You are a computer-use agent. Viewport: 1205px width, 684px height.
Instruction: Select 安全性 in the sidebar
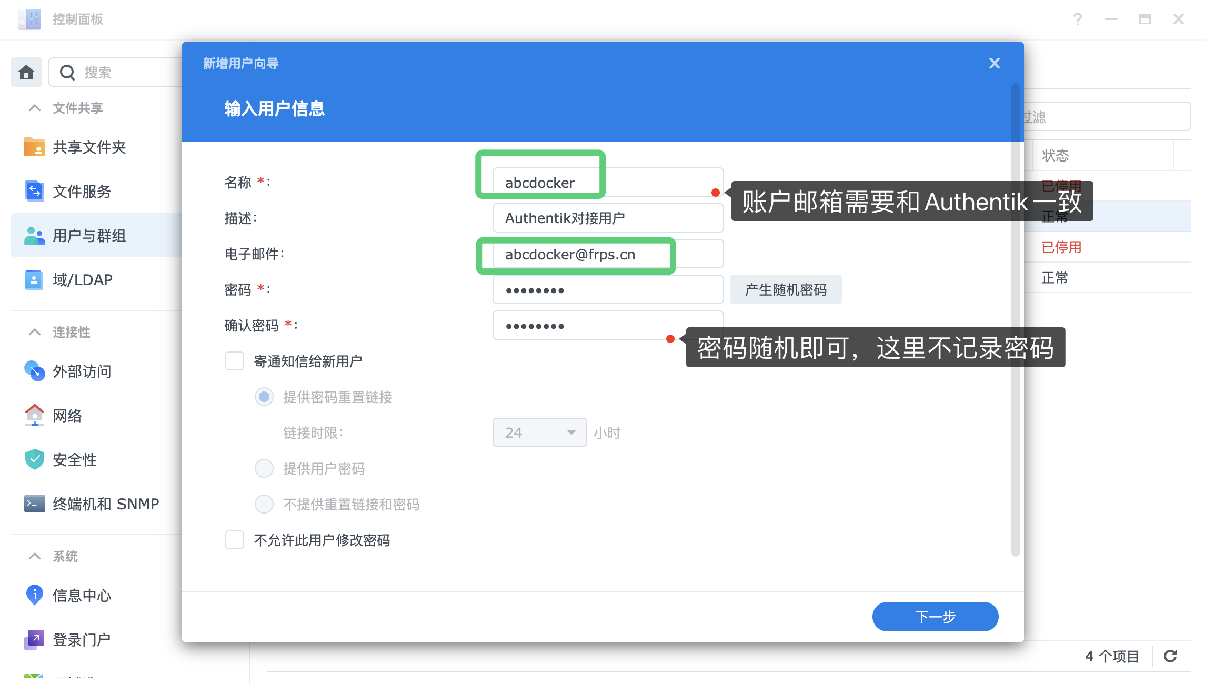74,460
